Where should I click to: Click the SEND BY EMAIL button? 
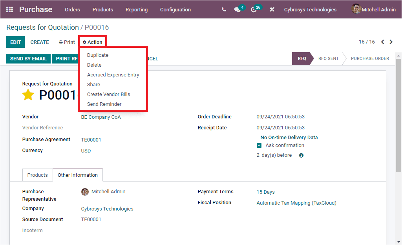click(28, 58)
